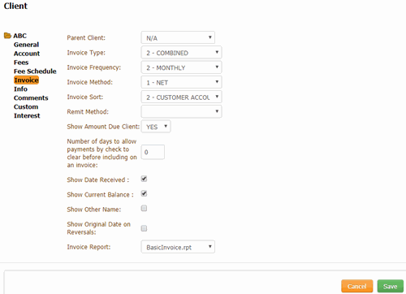406x294 pixels.
Task: Open the Fee Schedule section
Action: (x=35, y=71)
